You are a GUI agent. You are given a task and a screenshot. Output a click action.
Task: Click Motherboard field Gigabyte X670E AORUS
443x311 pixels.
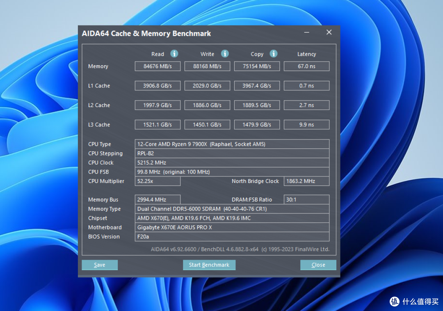[x=232, y=227]
